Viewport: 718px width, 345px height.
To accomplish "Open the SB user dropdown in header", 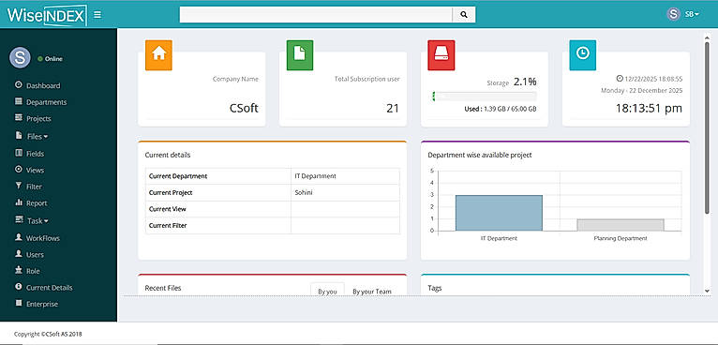I will pyautogui.click(x=692, y=14).
